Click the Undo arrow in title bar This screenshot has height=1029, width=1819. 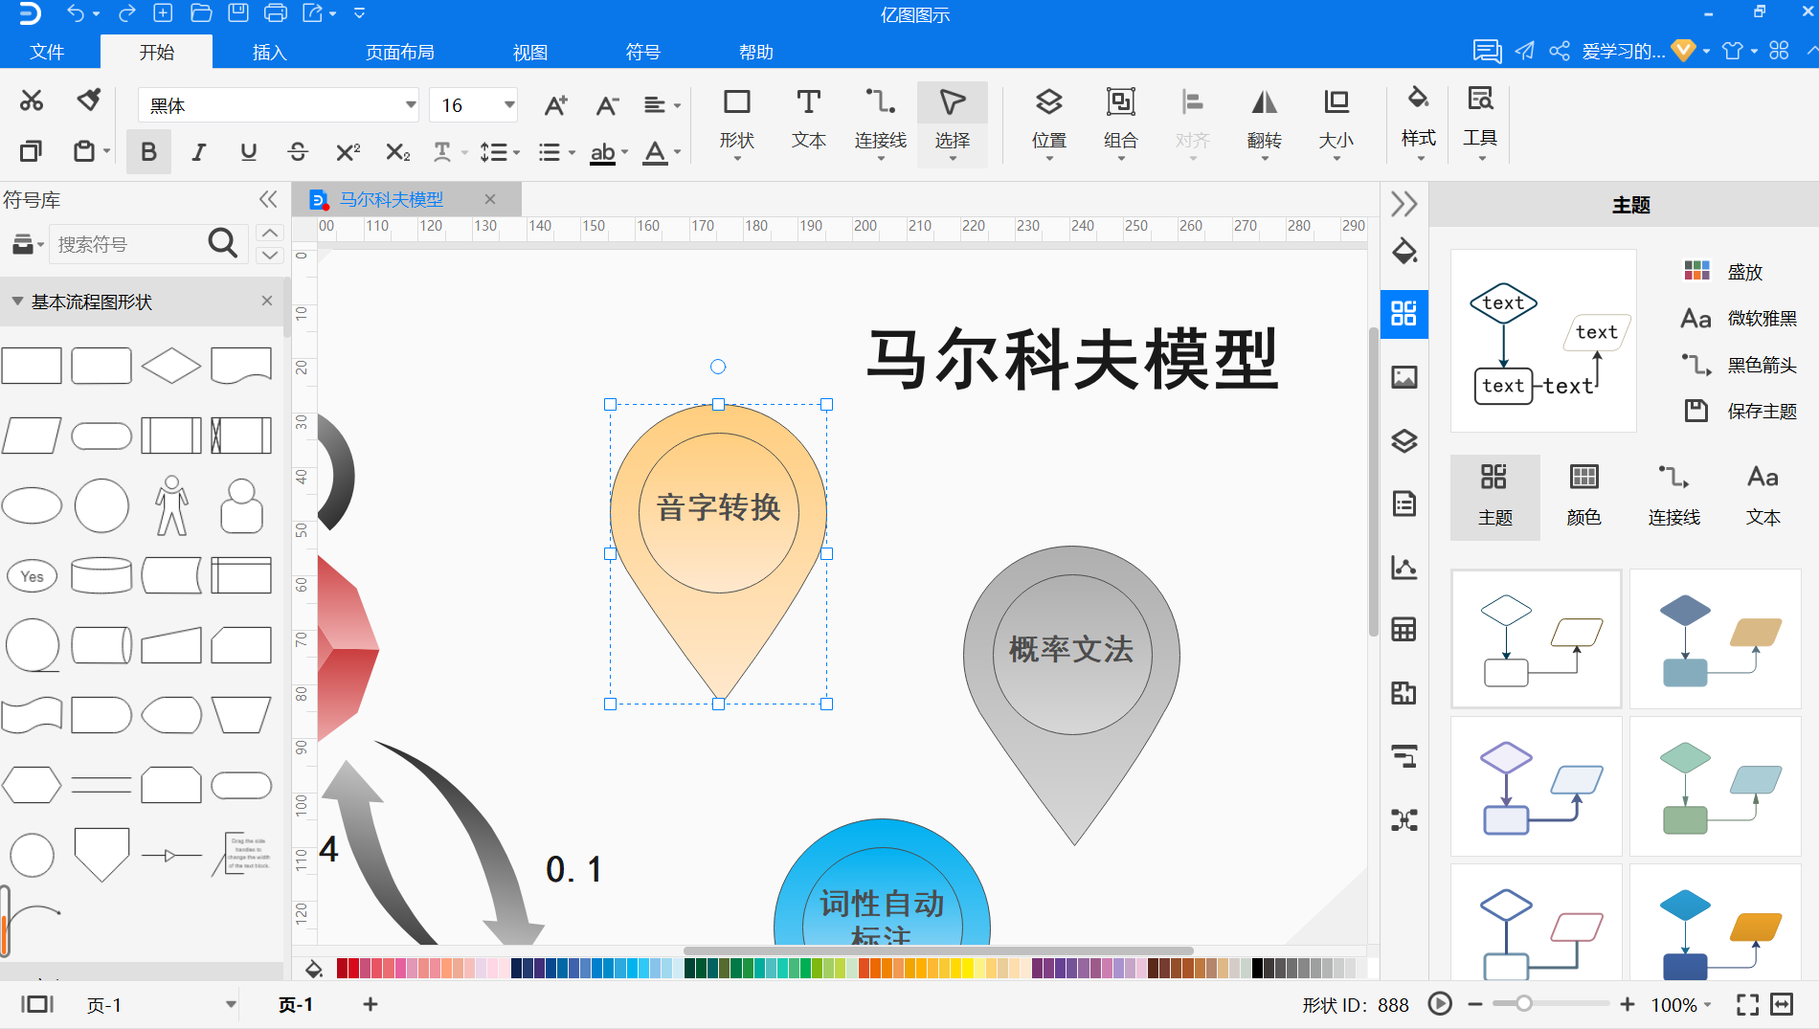[76, 13]
